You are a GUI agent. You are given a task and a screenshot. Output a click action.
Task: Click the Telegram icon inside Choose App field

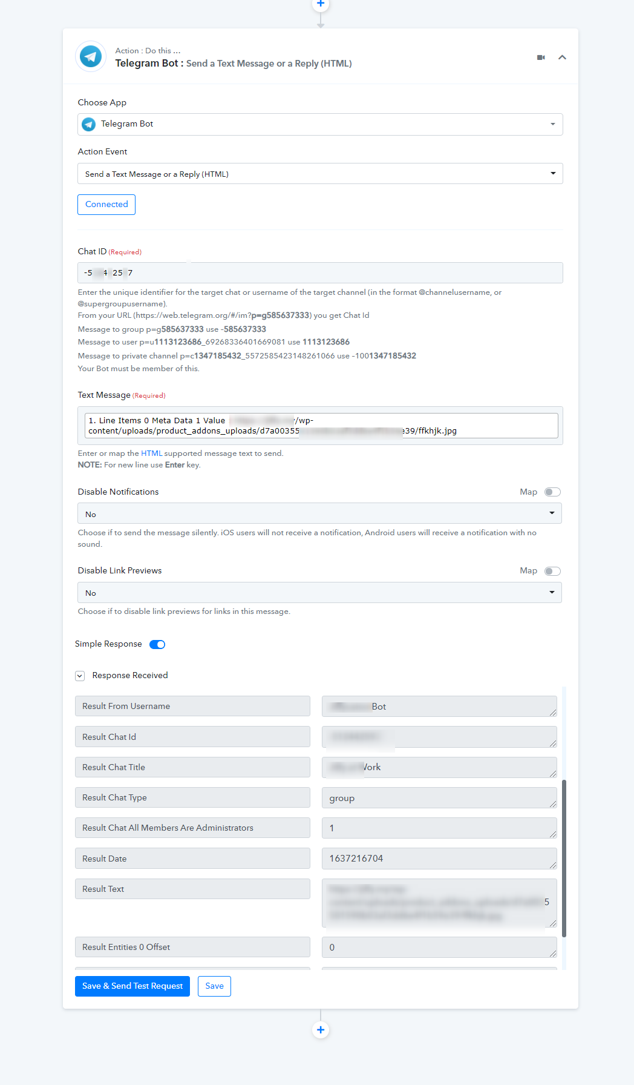coord(89,124)
